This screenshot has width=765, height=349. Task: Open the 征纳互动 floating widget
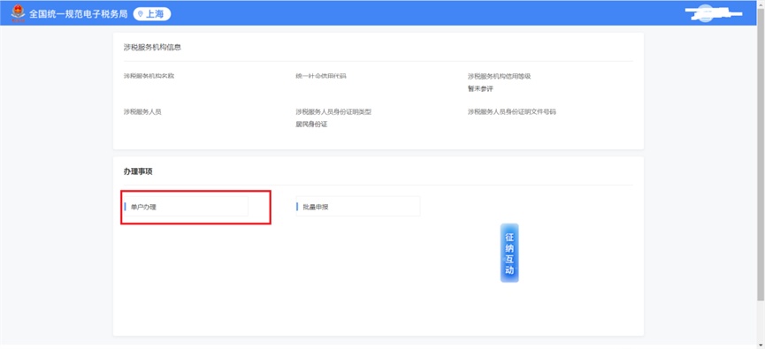[509, 253]
